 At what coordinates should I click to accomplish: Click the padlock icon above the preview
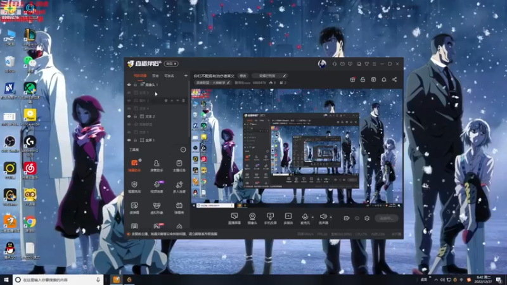coord(363,80)
